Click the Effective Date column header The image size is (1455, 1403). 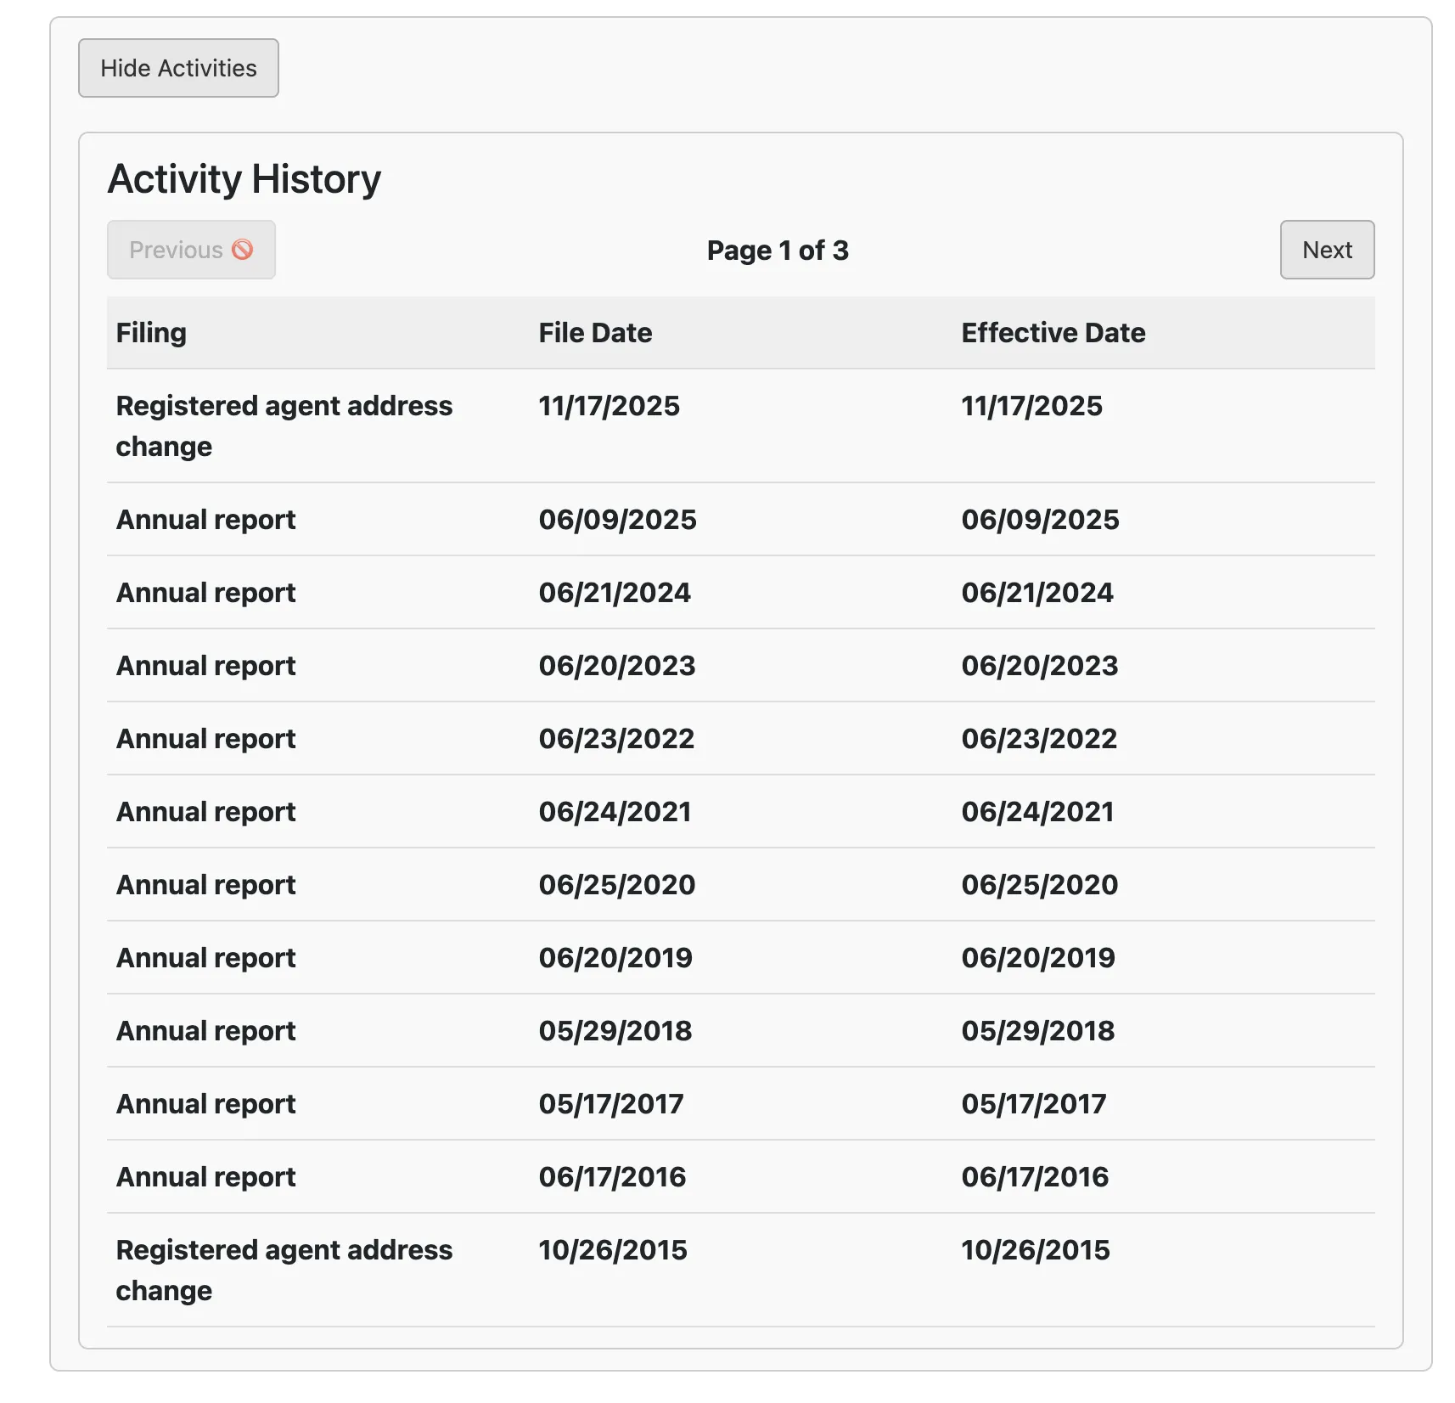coord(1053,333)
